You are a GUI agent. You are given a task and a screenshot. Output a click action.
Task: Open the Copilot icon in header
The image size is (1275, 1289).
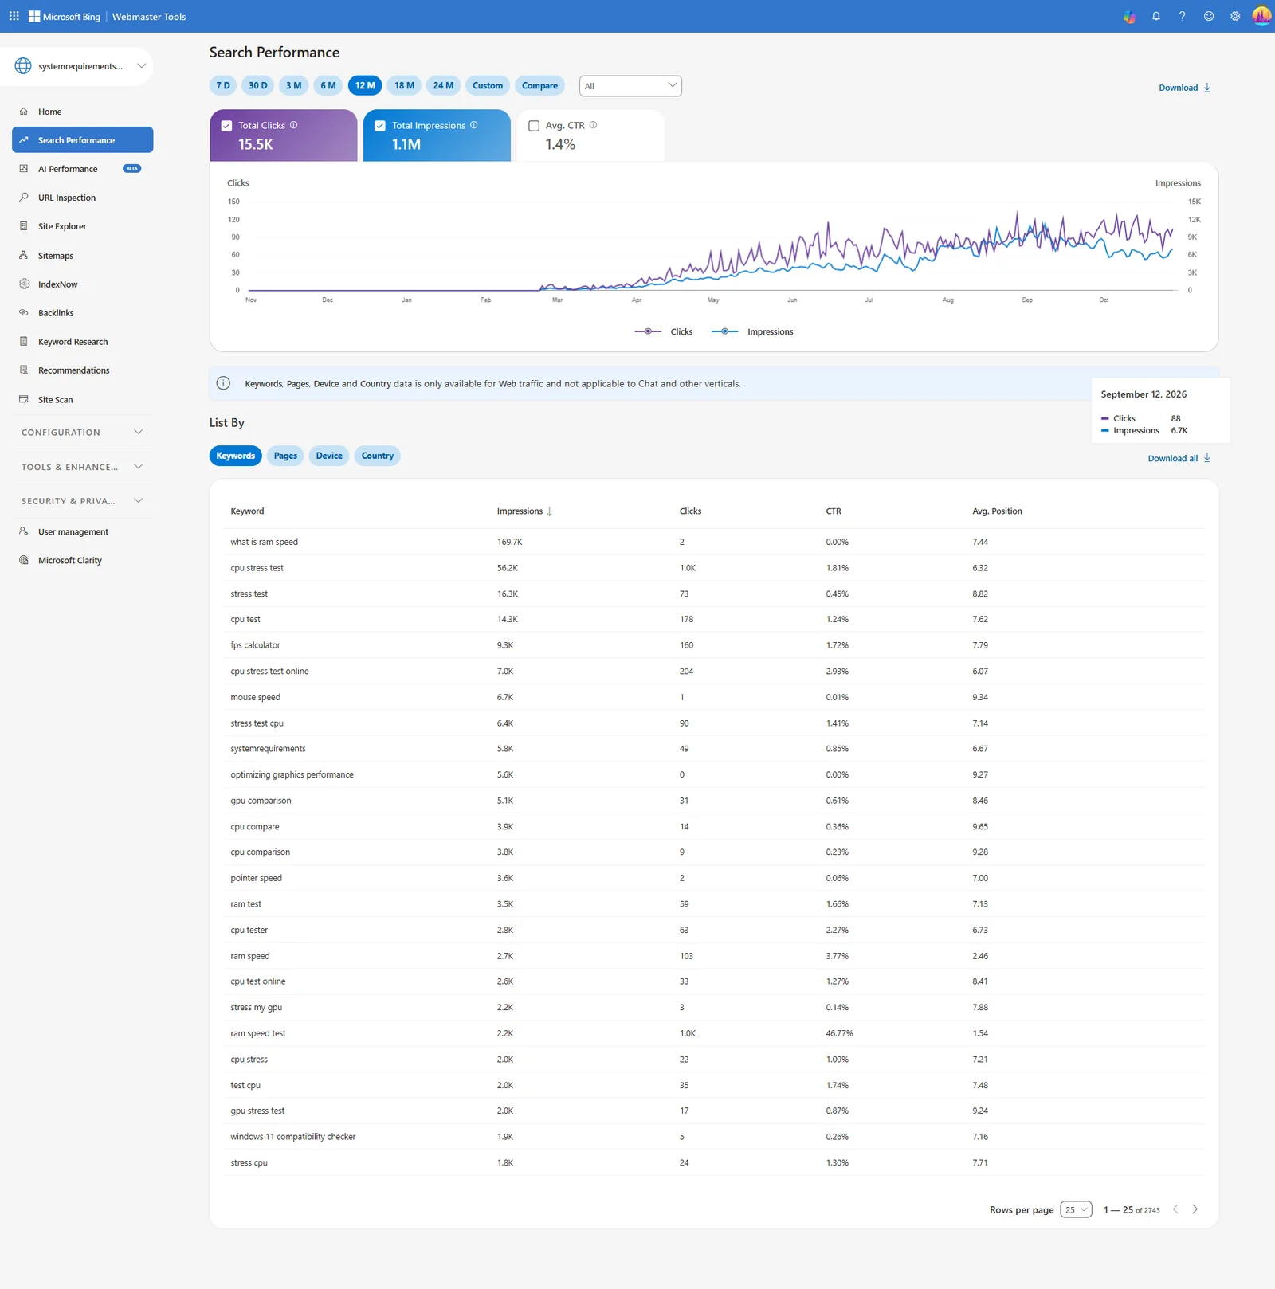click(x=1129, y=16)
